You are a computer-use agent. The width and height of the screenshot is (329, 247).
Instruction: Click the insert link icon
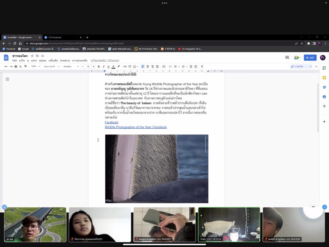[125, 67]
